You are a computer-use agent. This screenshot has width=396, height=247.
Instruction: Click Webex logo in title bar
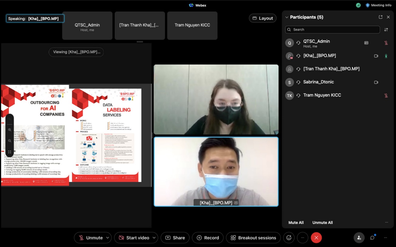(191, 5)
